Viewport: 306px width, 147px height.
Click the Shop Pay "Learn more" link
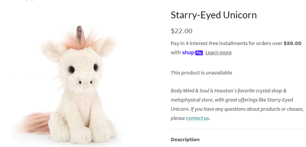point(218,53)
